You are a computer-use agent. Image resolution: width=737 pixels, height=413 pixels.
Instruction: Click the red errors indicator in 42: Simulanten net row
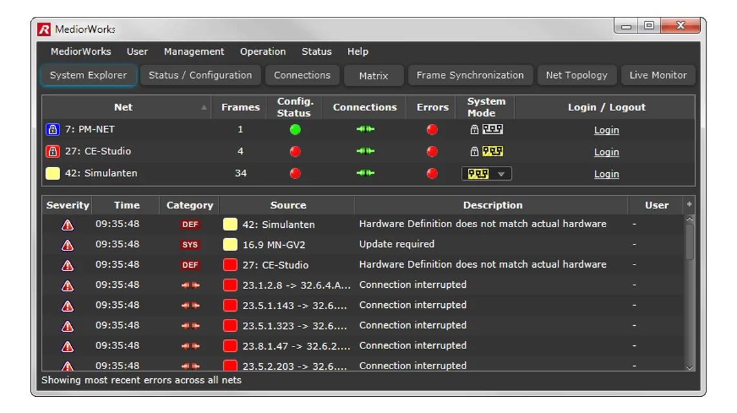432,173
